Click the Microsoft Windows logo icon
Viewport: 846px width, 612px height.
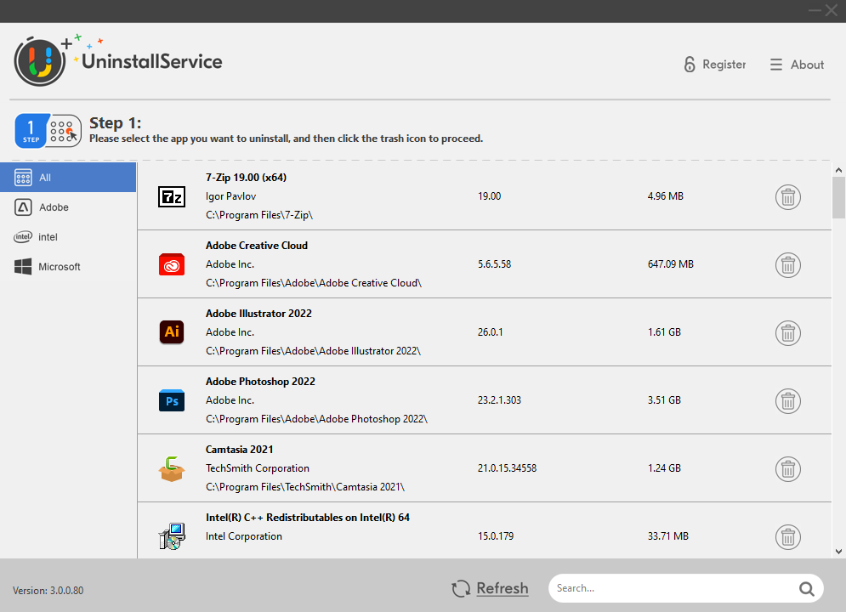[23, 266]
